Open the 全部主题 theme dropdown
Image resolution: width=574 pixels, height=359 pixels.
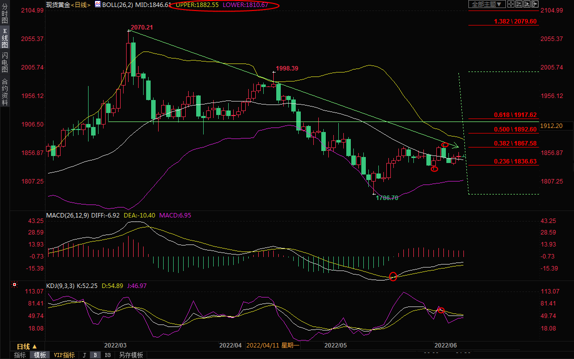point(486,4)
